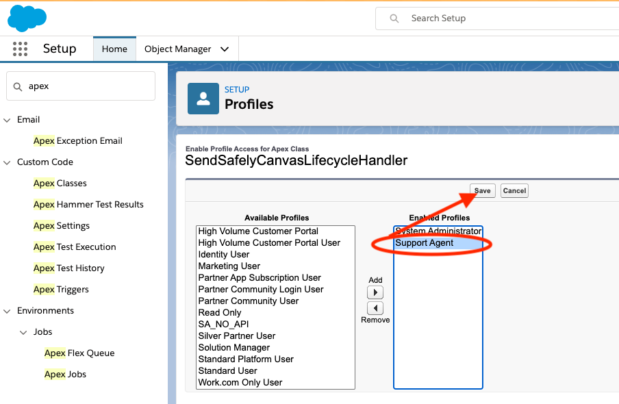
Task: Select System Administrator in Enabled Profiles
Action: tap(438, 231)
